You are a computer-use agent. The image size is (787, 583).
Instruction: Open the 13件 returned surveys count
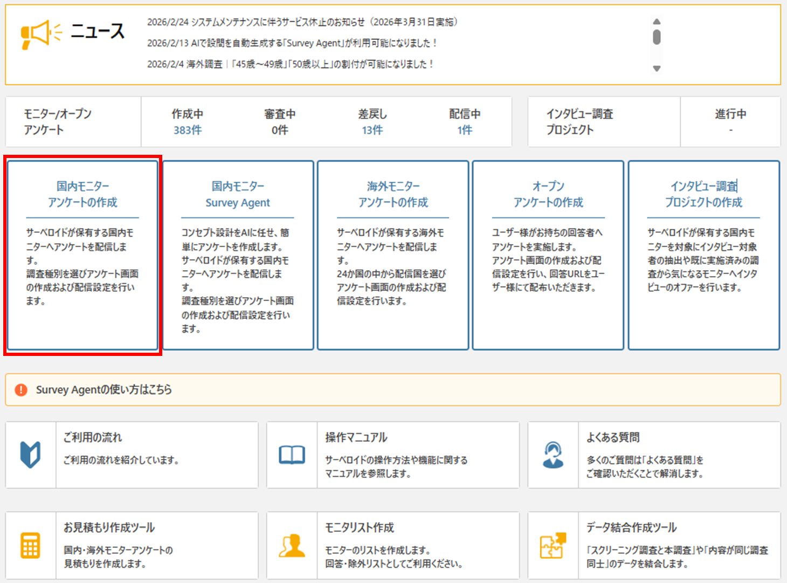click(372, 130)
